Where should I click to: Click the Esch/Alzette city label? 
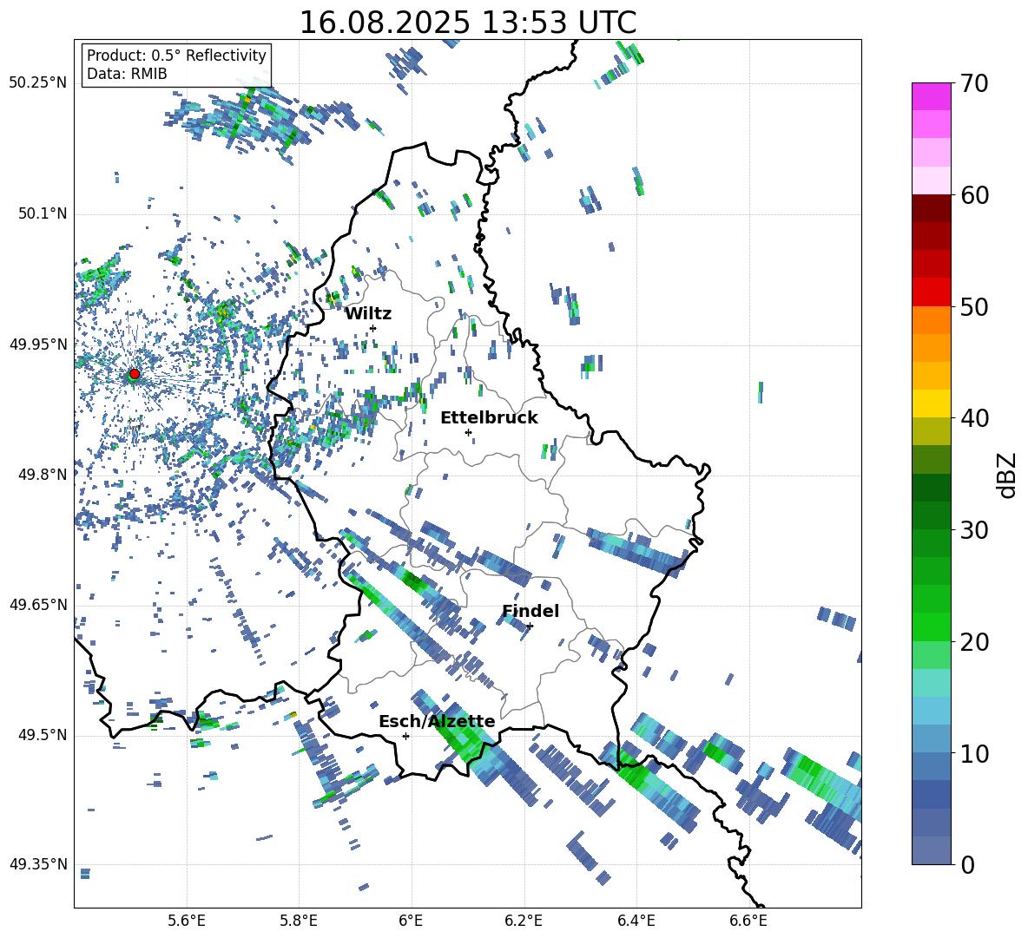click(x=437, y=722)
